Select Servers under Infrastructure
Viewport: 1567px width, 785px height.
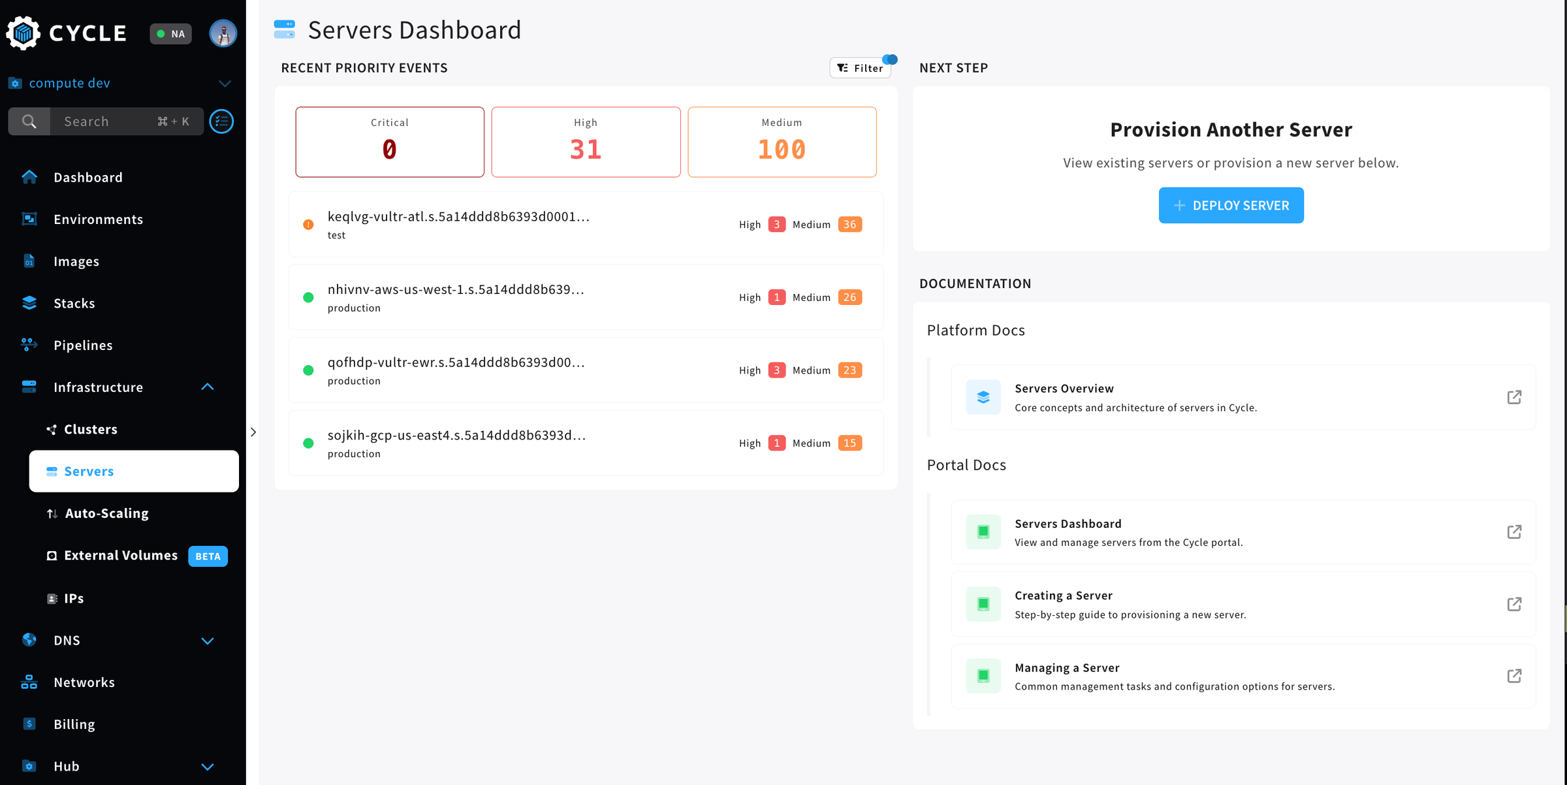pos(134,471)
